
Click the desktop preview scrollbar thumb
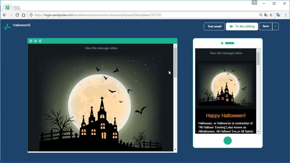coord(175,62)
